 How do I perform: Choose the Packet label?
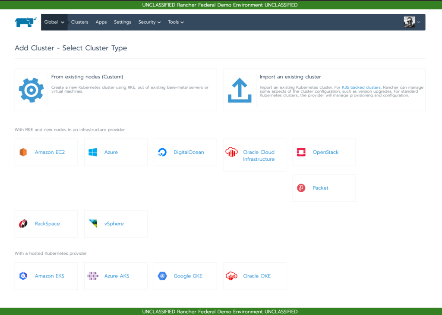(x=320, y=188)
